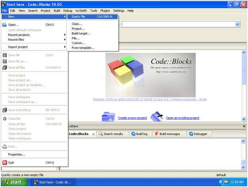The width and height of the screenshot is (248, 187).
Task: Click the Build log tab icon
Action: (x=133, y=134)
